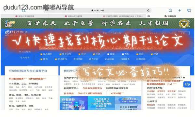Enable the 专利 checkbox
Screen dimensions: 195x117
pos(123,54)
